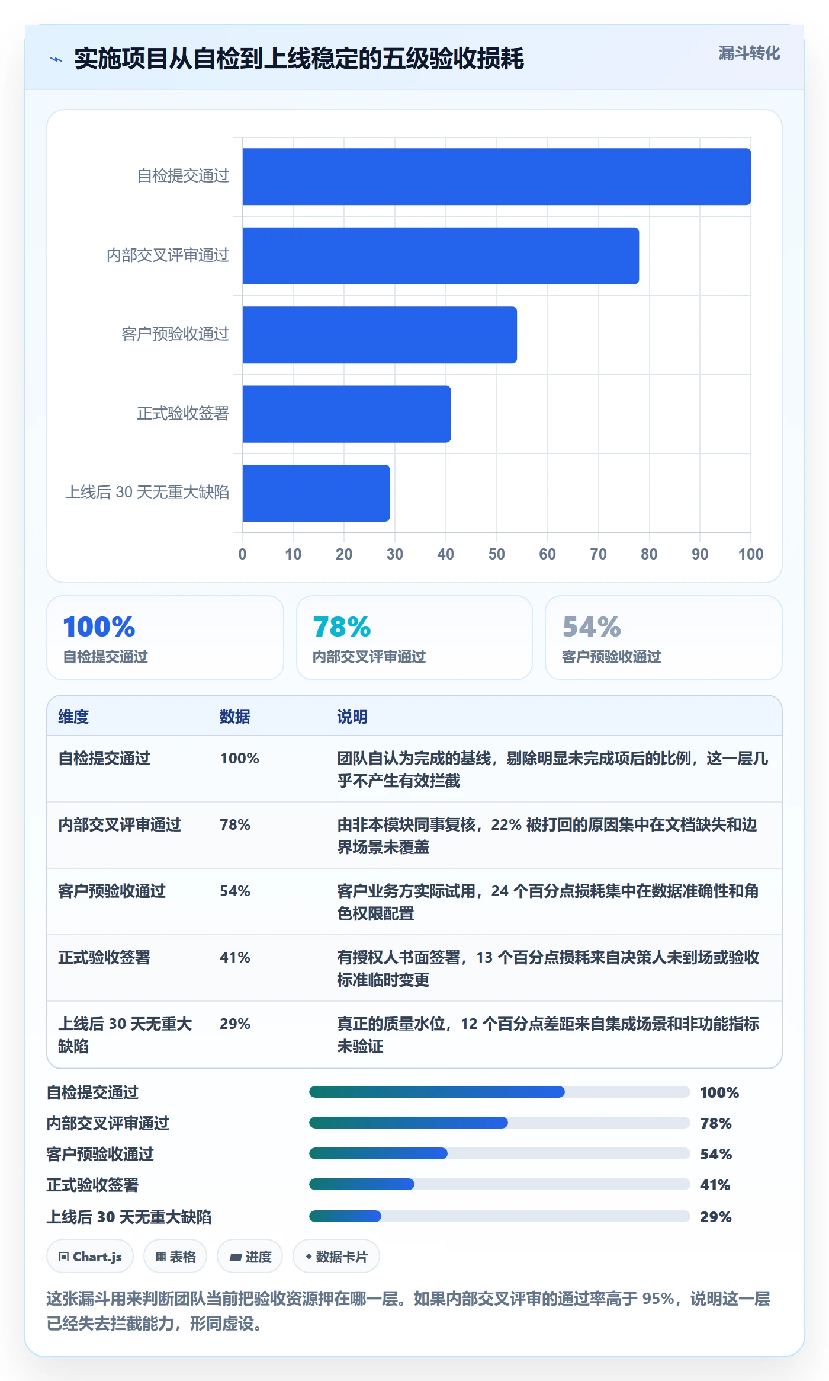Click the 正式验收签署 chart bar

pyautogui.click(x=346, y=414)
